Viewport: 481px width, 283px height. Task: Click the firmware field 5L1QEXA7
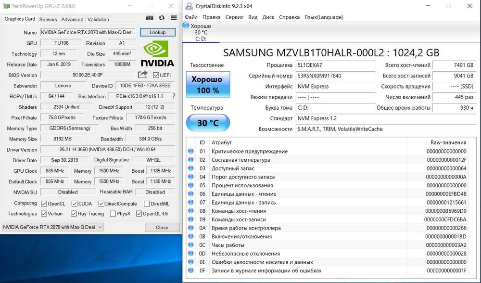coord(335,65)
